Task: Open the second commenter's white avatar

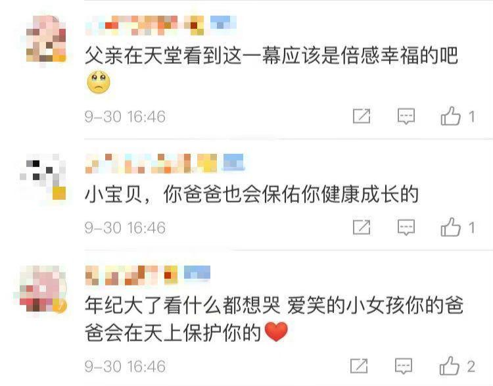Action: 43,177
